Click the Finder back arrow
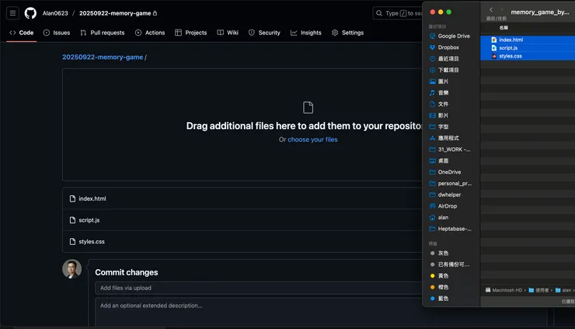Viewport: 575px width, 329px height. point(491,10)
